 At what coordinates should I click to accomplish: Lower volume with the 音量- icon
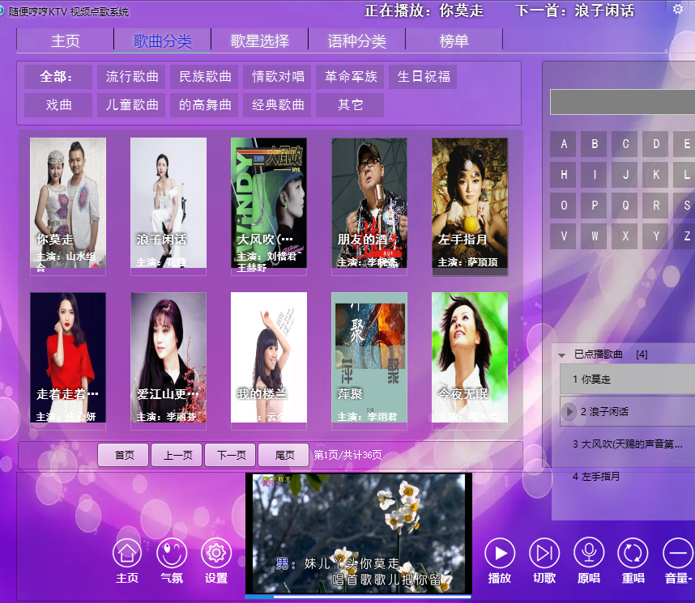click(x=677, y=554)
